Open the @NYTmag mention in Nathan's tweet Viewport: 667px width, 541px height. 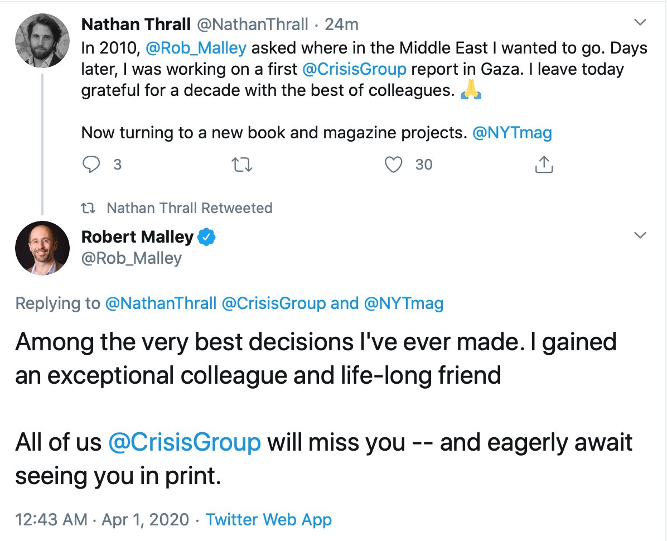pyautogui.click(x=512, y=133)
